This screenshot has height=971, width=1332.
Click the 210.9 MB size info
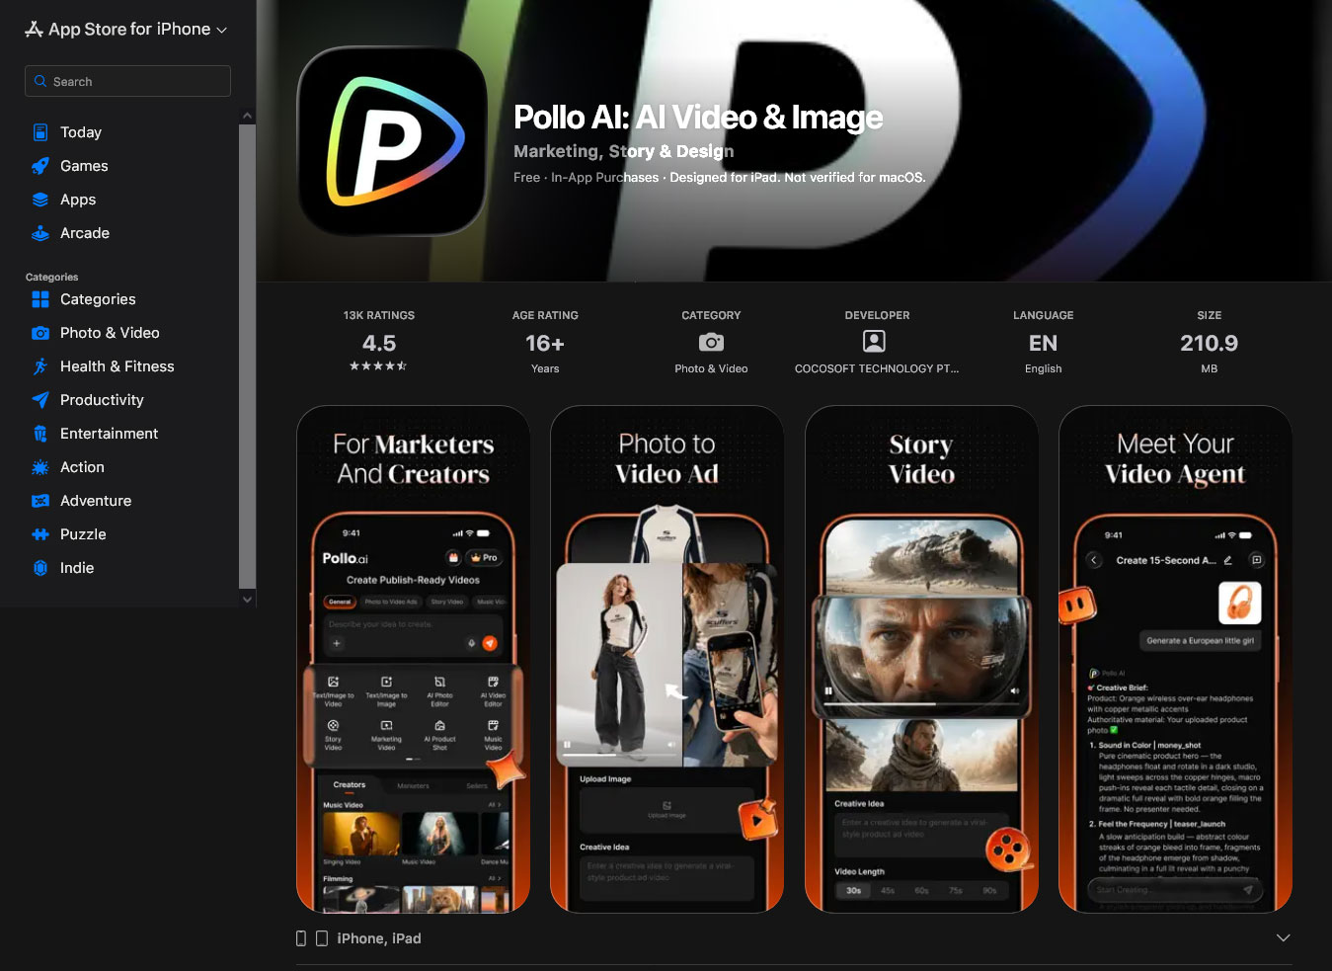pyautogui.click(x=1210, y=343)
